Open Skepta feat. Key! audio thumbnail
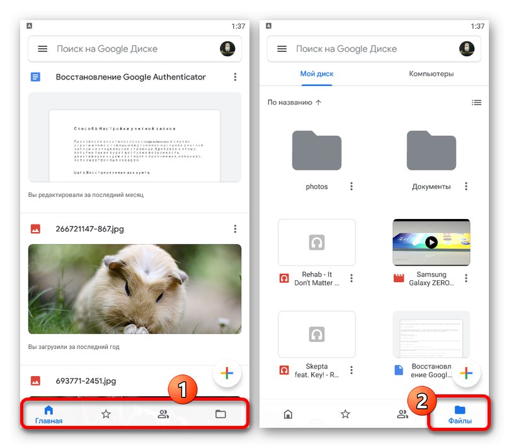Image resolution: width=509 pixels, height=448 pixels. [317, 334]
